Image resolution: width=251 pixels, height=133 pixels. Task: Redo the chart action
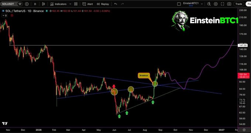point(122,4)
